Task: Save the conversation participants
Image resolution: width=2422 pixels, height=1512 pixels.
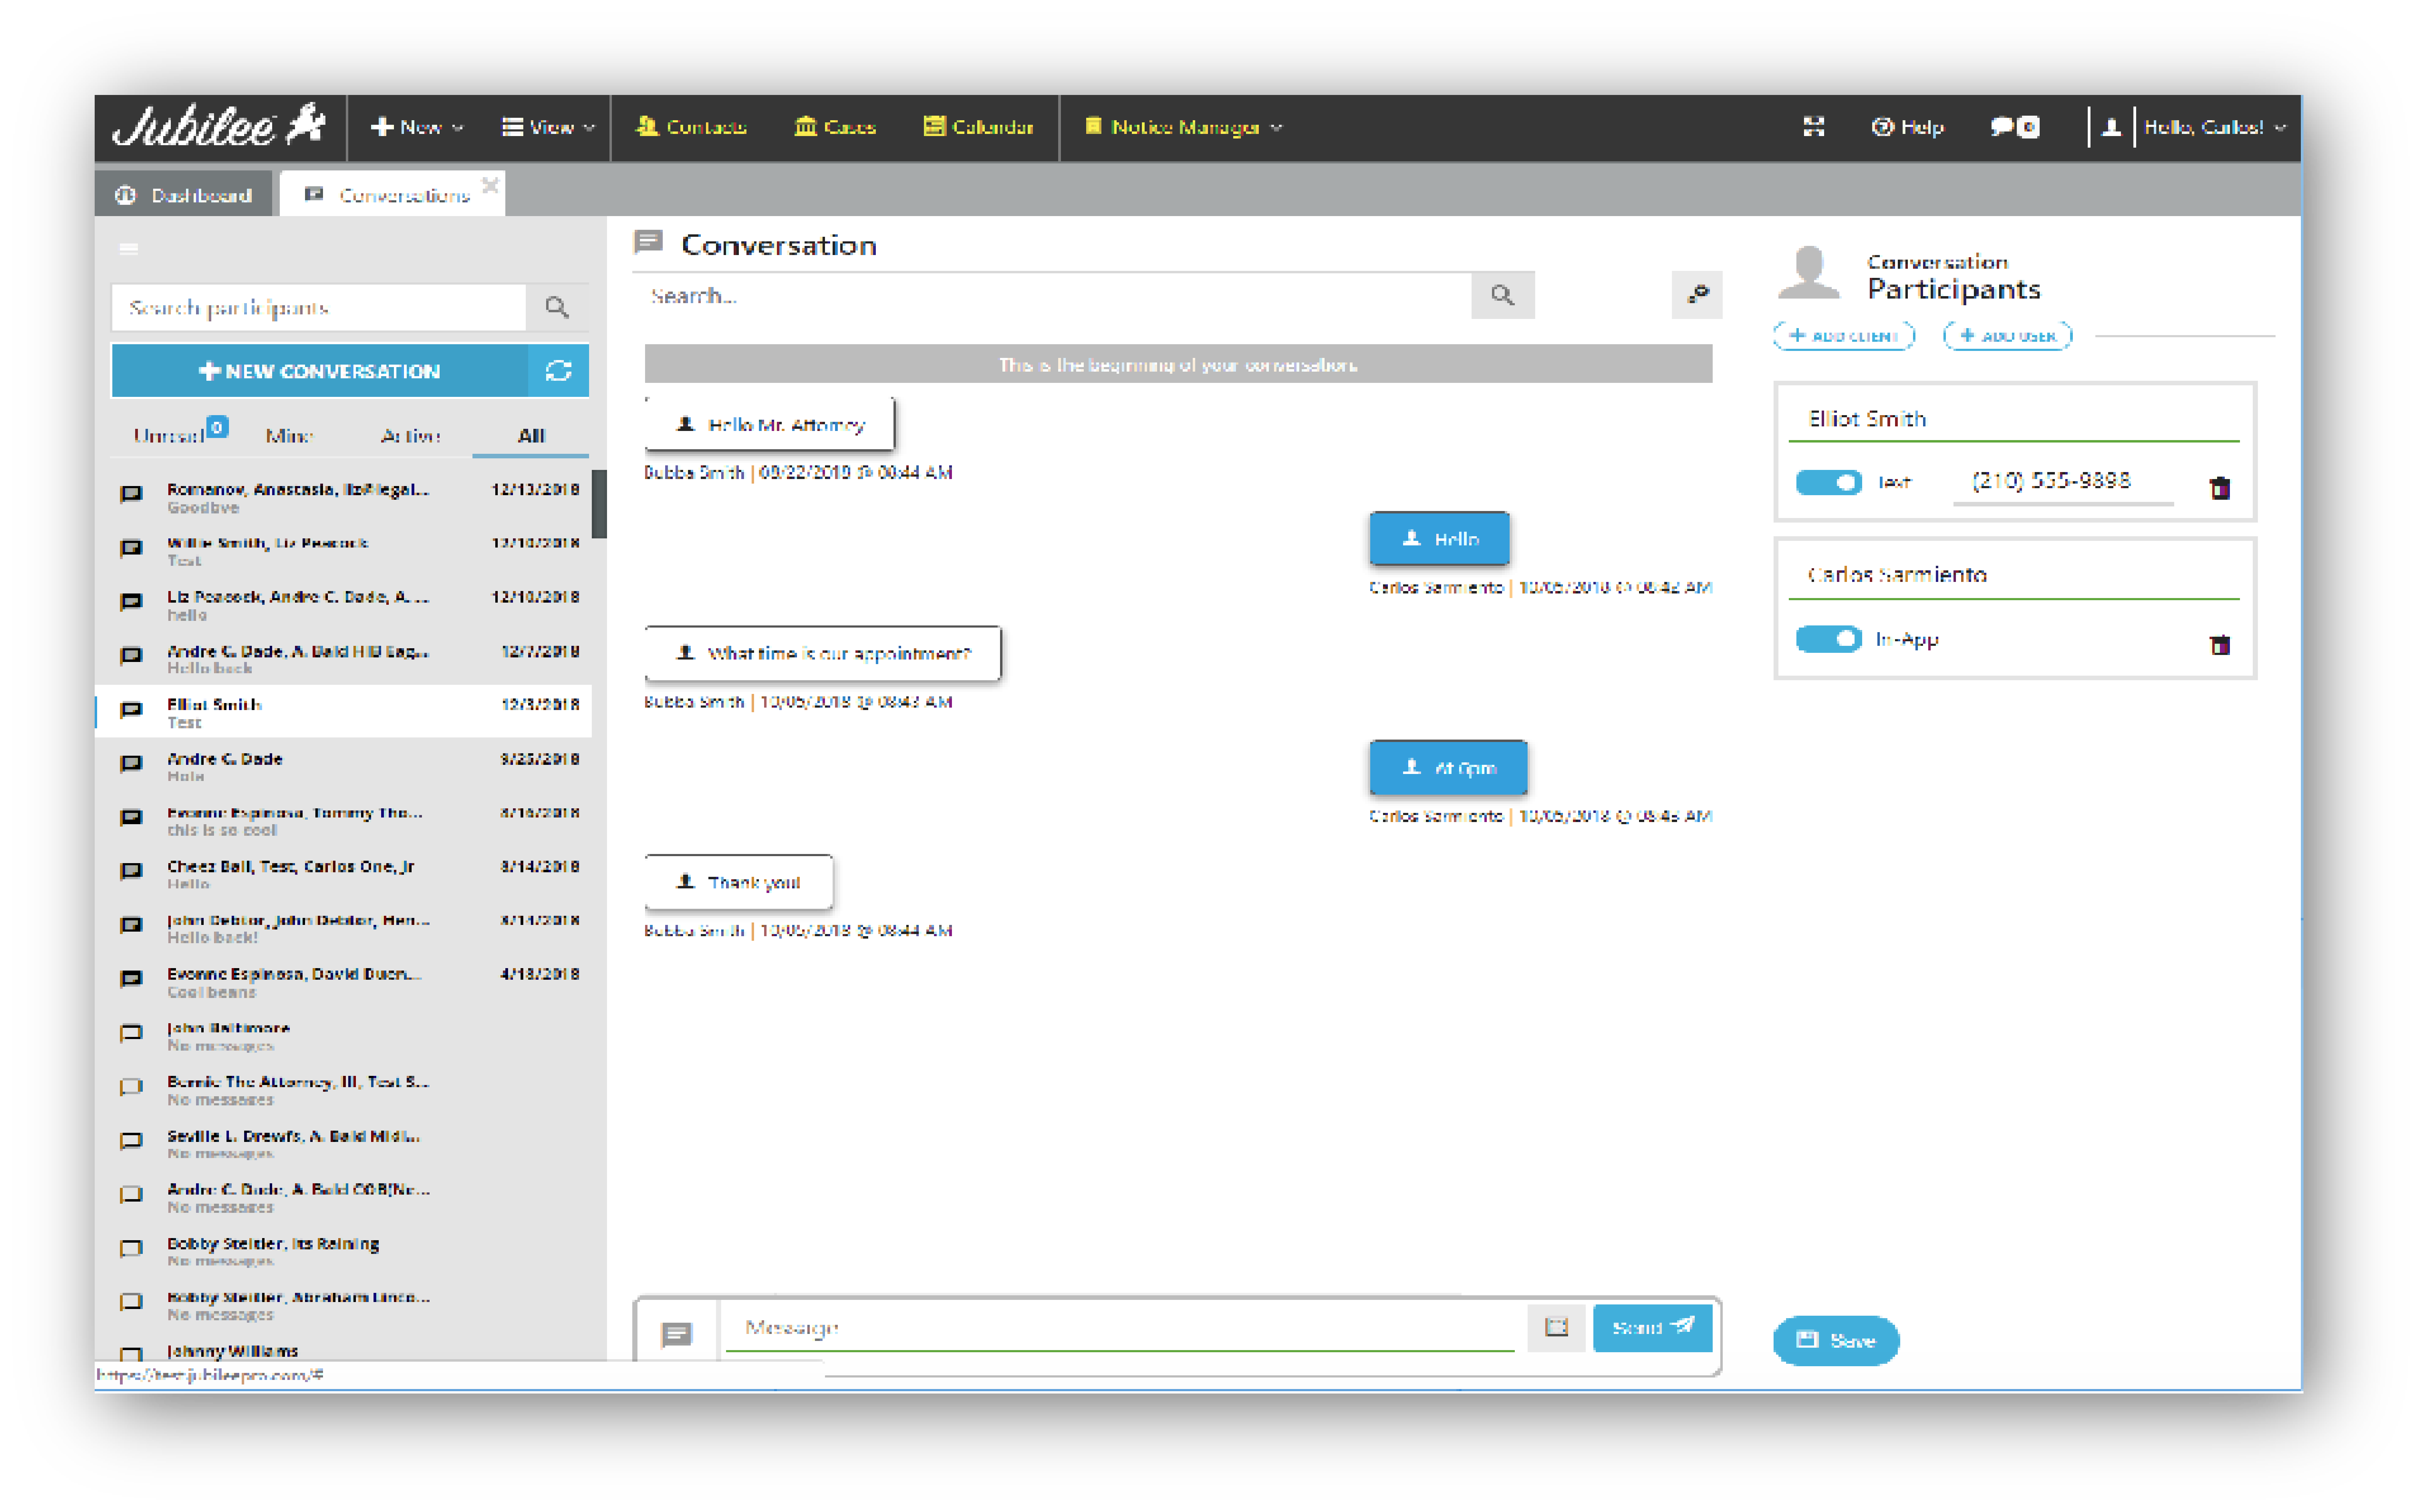Action: (x=1836, y=1341)
